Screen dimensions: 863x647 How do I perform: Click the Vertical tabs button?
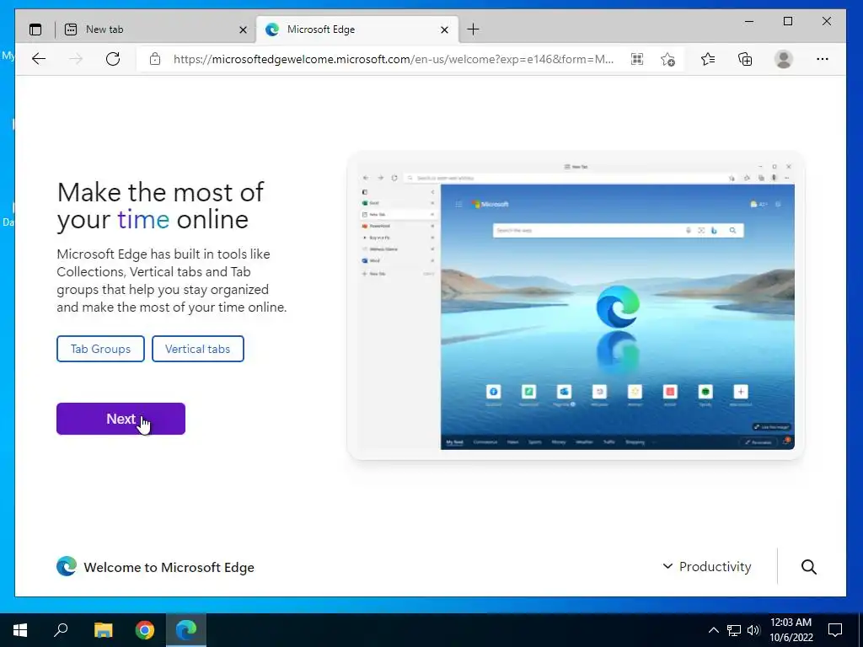[197, 349]
